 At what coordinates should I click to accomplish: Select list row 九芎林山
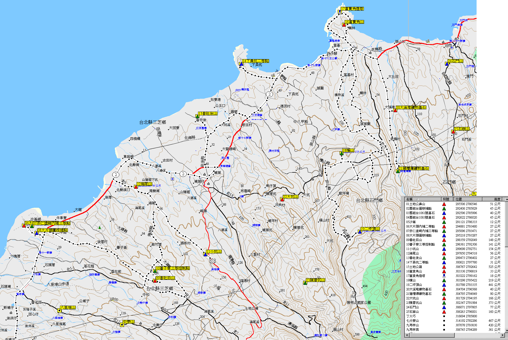pyautogui.click(x=454, y=325)
